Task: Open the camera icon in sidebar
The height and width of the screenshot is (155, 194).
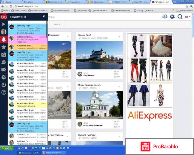Action: 4,55
